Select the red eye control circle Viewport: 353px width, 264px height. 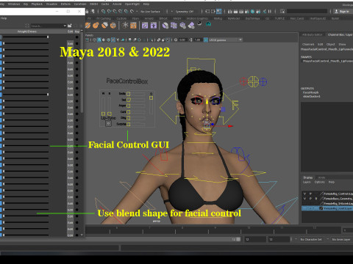[x=243, y=81]
